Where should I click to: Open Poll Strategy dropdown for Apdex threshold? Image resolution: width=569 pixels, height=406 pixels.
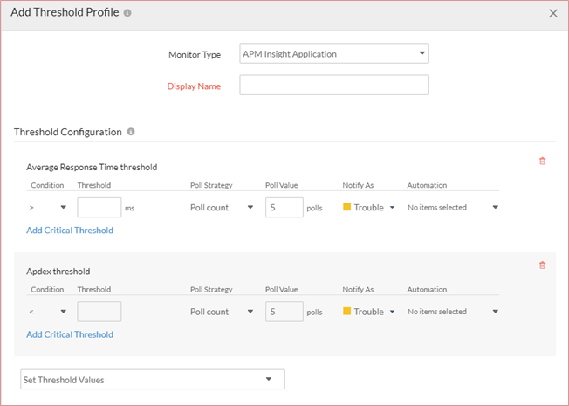coord(222,312)
